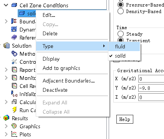Click the Help button

(x=125, y=119)
